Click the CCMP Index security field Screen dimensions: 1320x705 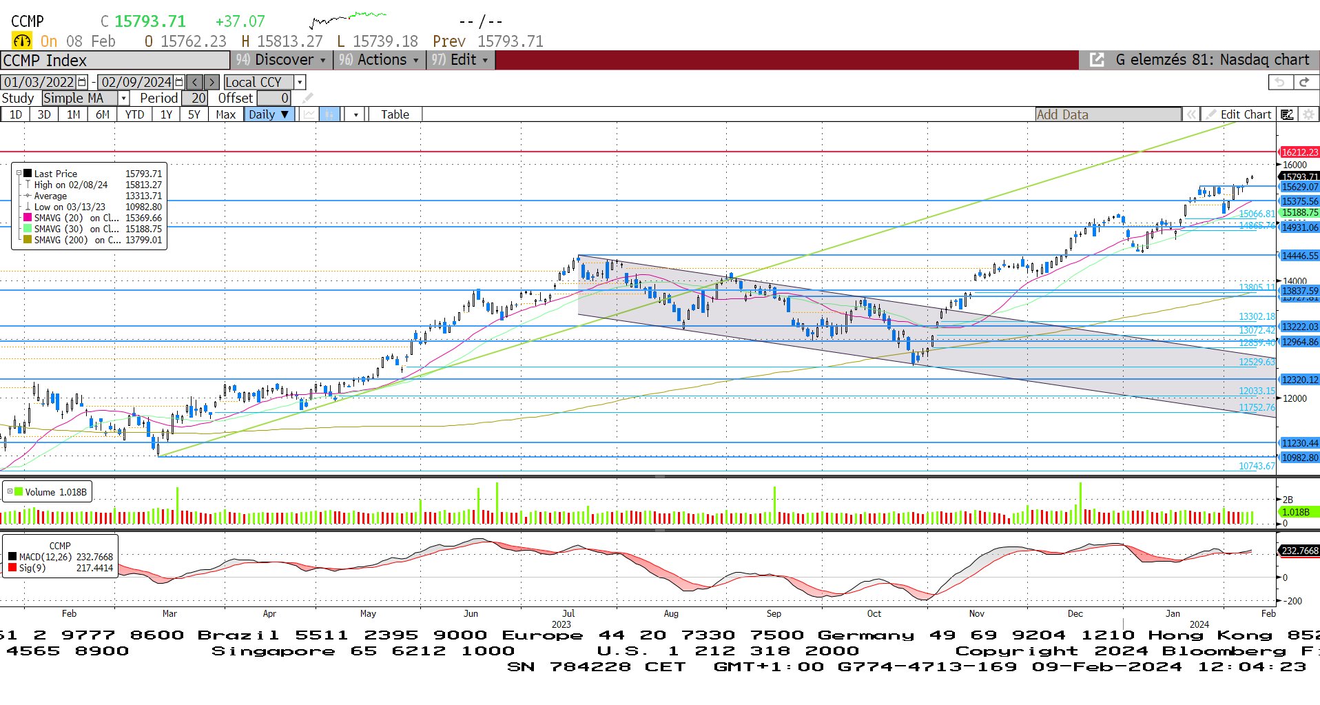tap(114, 60)
